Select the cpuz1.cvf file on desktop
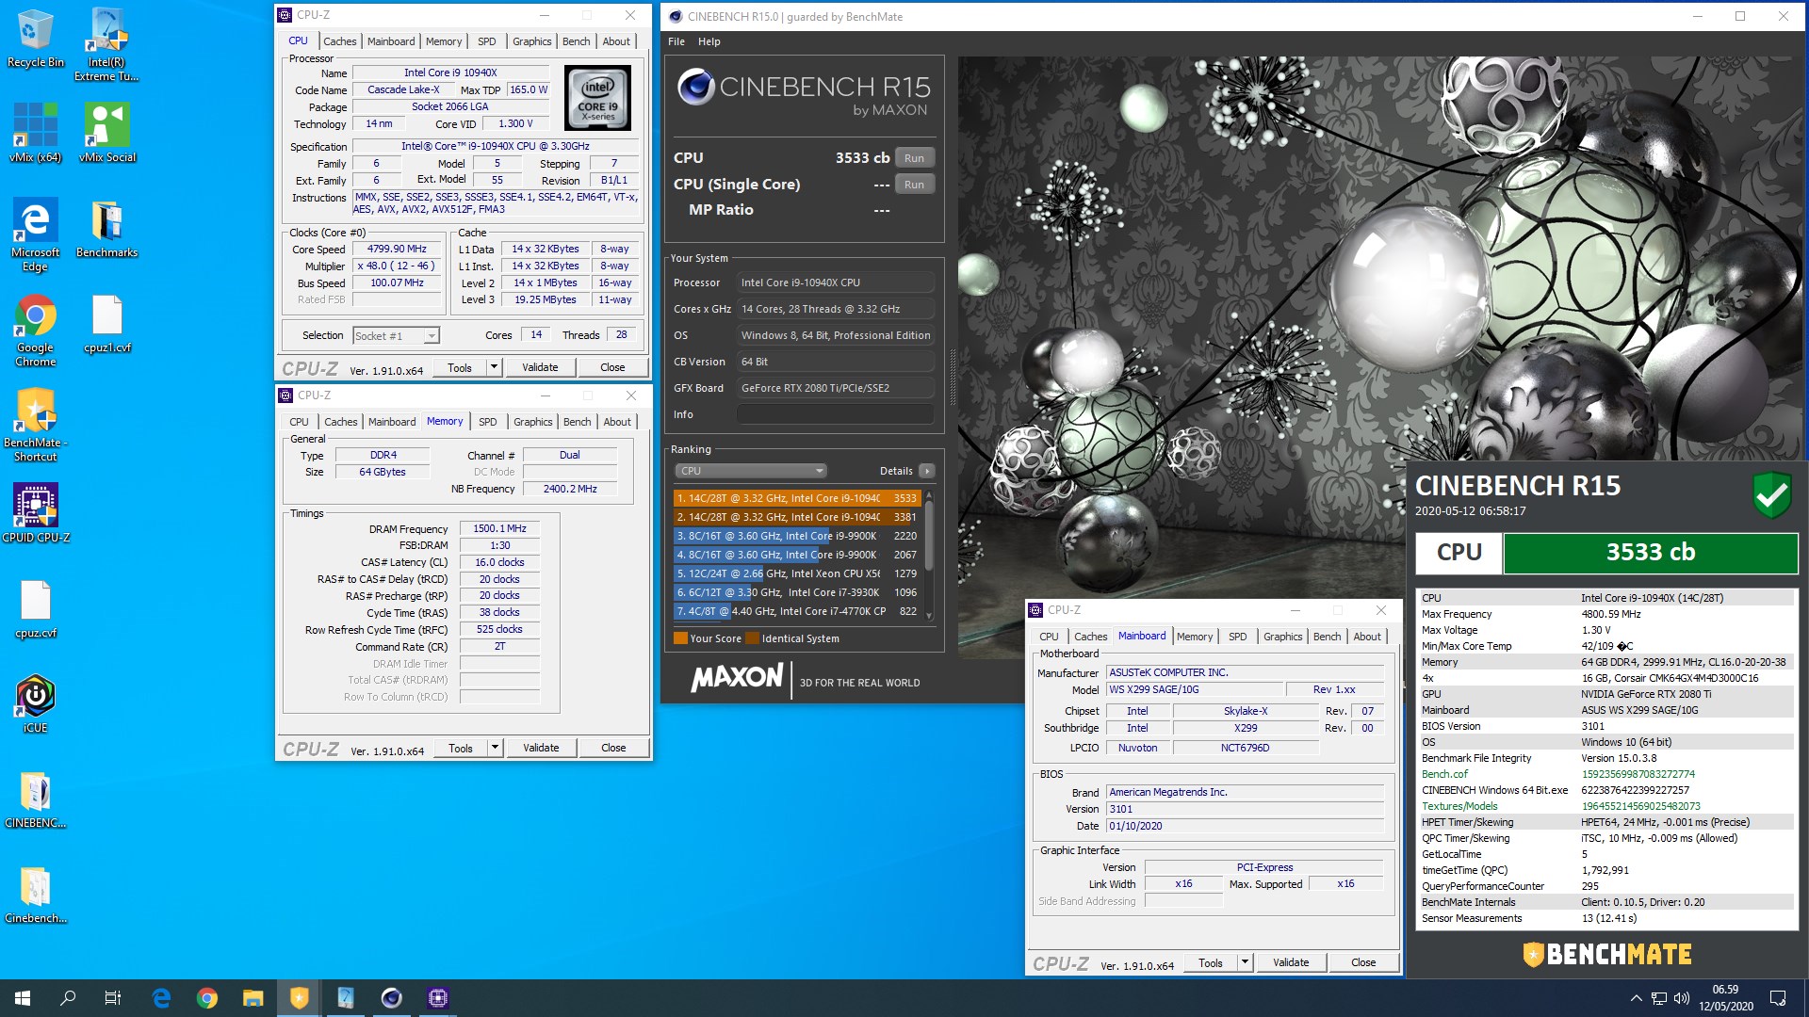The image size is (1809, 1017). point(106,323)
